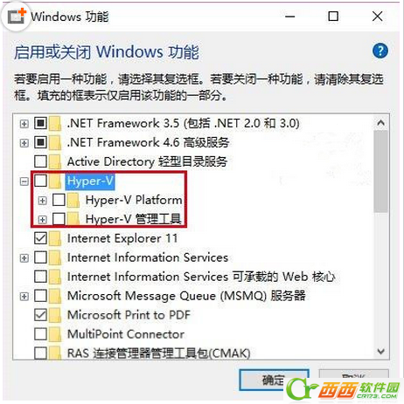404x404 pixels.
Task: Click the 确定 button
Action: point(274,380)
